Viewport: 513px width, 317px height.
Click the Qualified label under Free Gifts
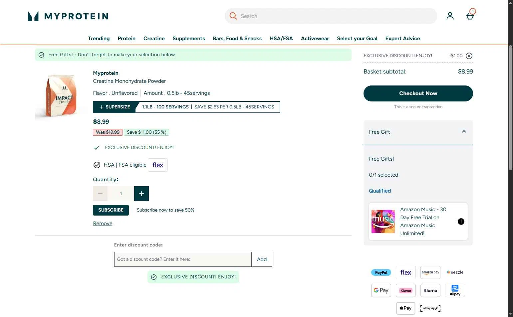click(x=380, y=191)
